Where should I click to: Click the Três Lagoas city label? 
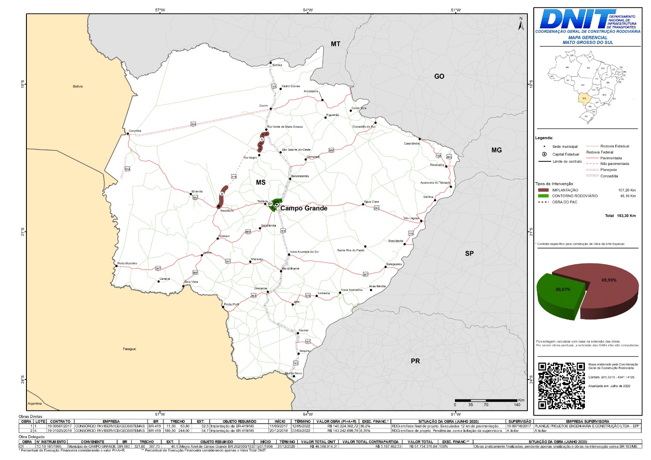pyautogui.click(x=411, y=218)
